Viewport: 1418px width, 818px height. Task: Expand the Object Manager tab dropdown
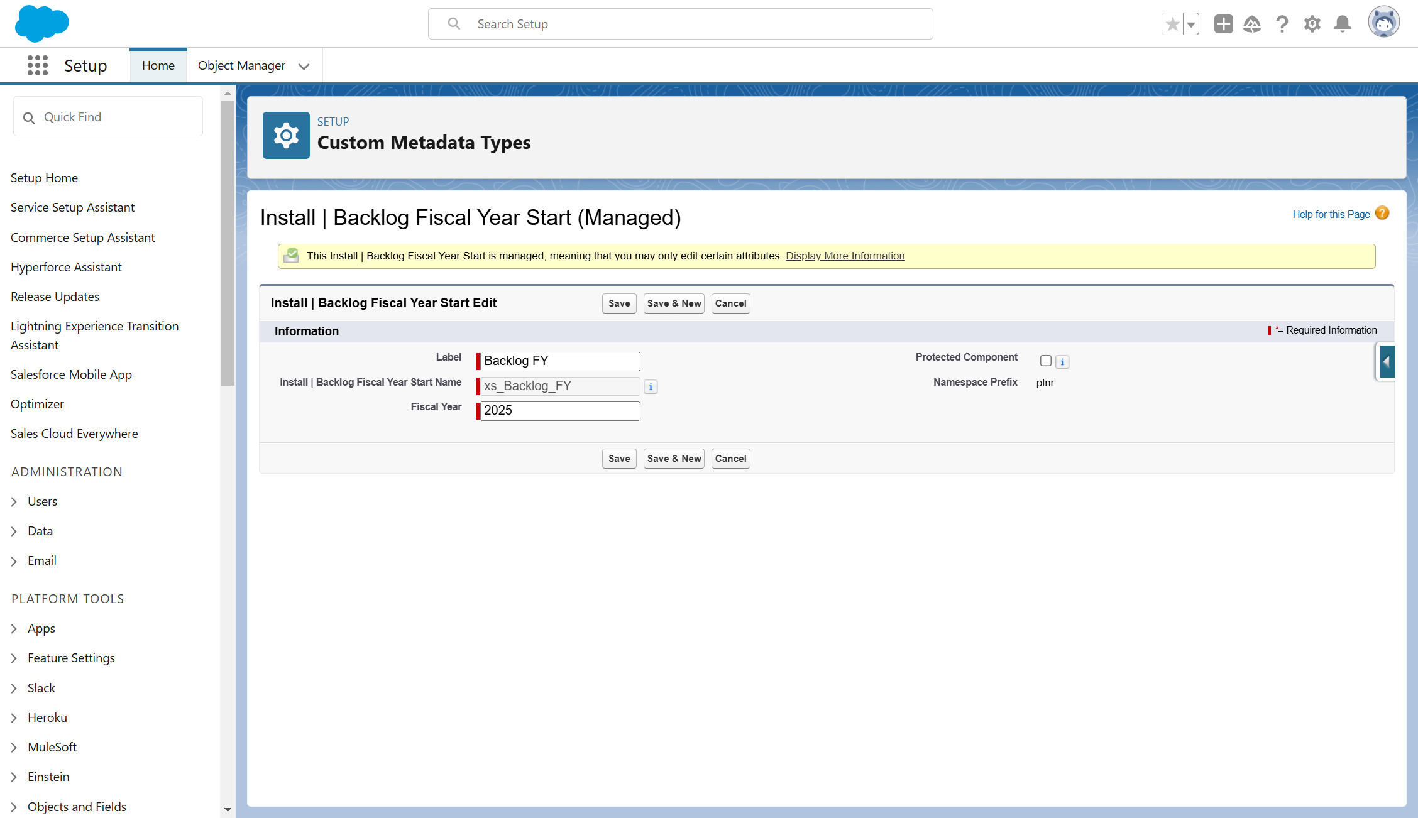coord(304,66)
